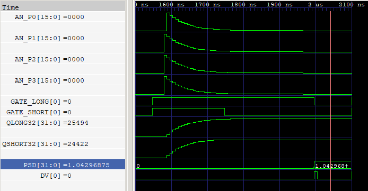Select the QLONG32[31:0] signal row
Viewport: 368px width, 191px height.
63,123
